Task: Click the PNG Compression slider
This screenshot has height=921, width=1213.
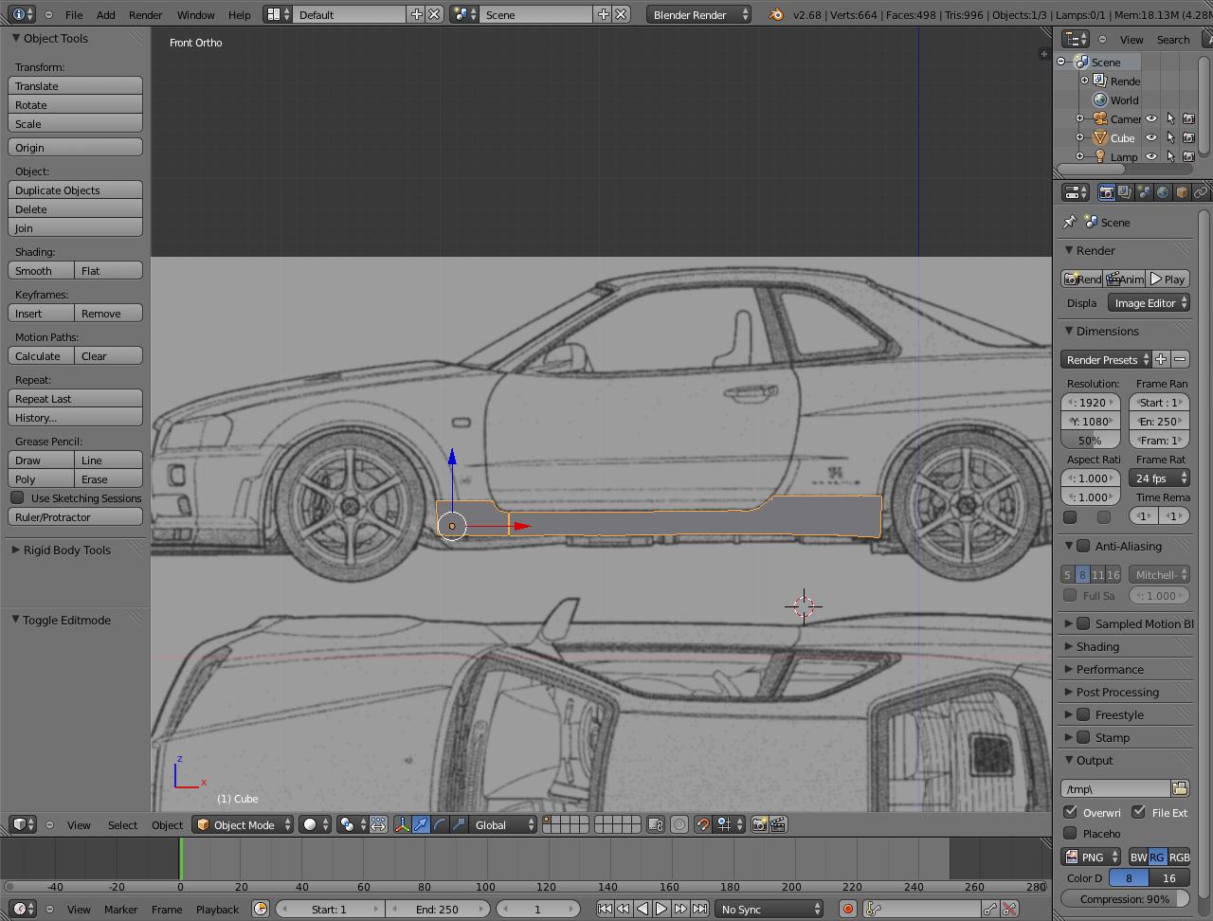Action: point(1125,899)
